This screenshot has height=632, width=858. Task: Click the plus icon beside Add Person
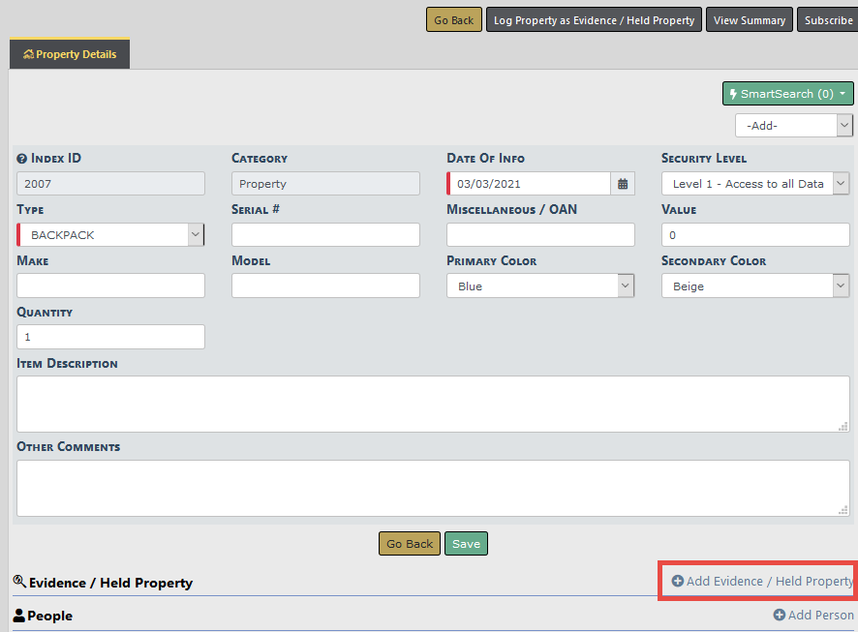780,616
